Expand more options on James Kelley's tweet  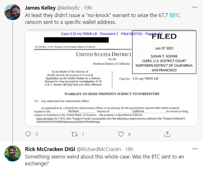tap(195, 7)
